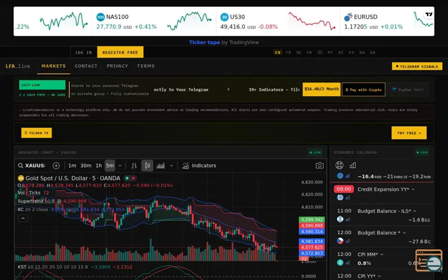This screenshot has width=448, height=280.
Task: Open the TERMS page
Action: click(146, 66)
